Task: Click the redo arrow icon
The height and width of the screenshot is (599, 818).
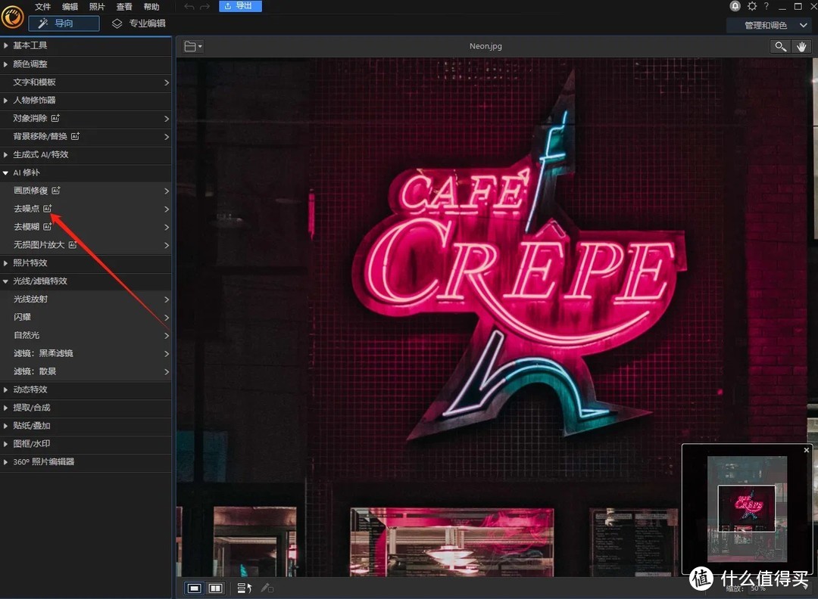Action: pyautogui.click(x=204, y=7)
